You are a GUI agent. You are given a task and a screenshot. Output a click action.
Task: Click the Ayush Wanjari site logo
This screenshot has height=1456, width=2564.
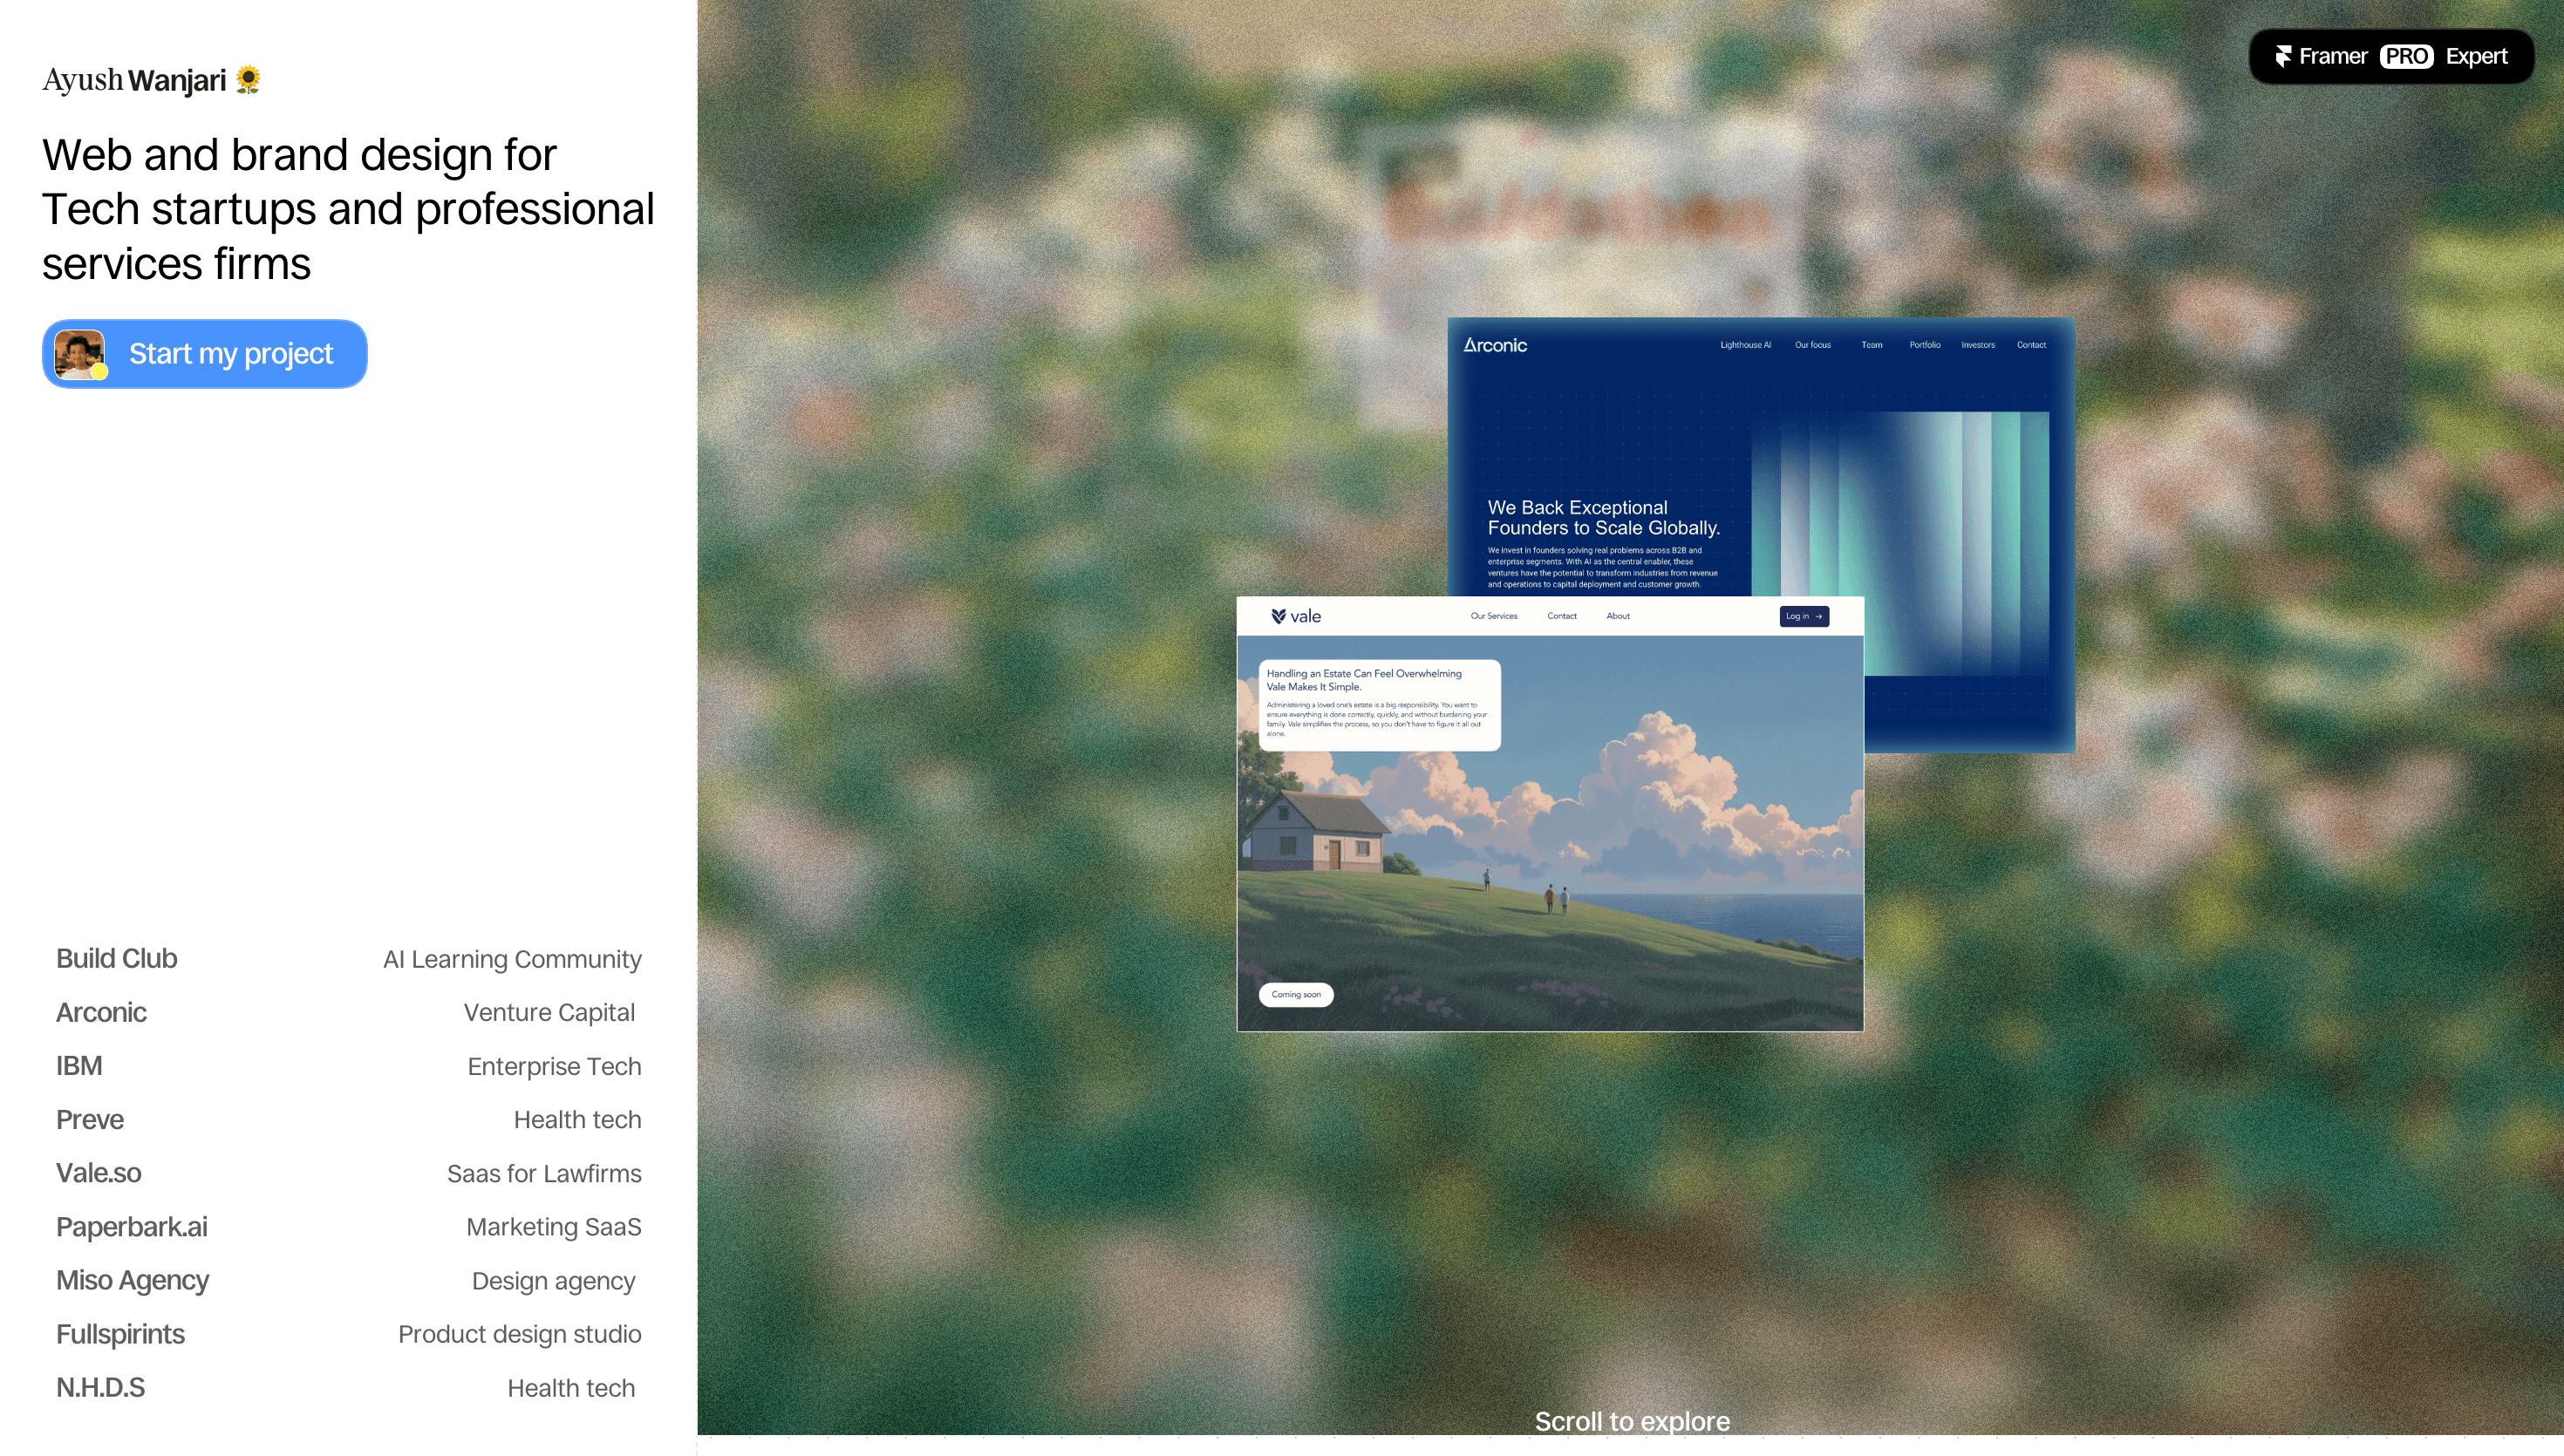[151, 80]
